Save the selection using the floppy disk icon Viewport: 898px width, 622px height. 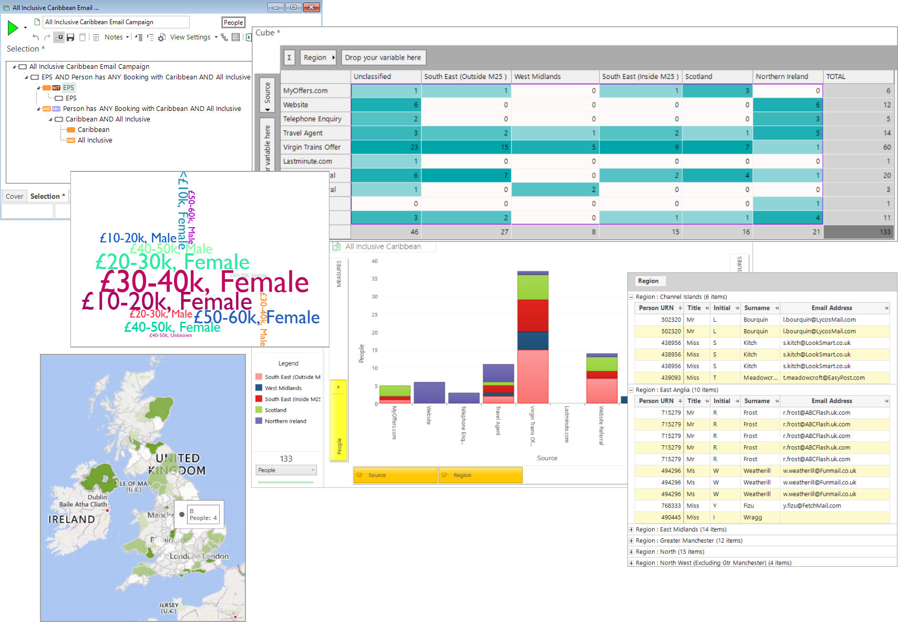click(x=70, y=37)
